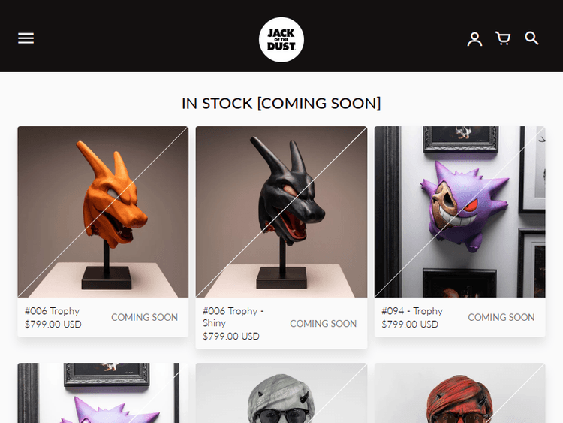Click the #006 Trophy product title
The width and height of the screenshot is (563, 423).
click(52, 311)
